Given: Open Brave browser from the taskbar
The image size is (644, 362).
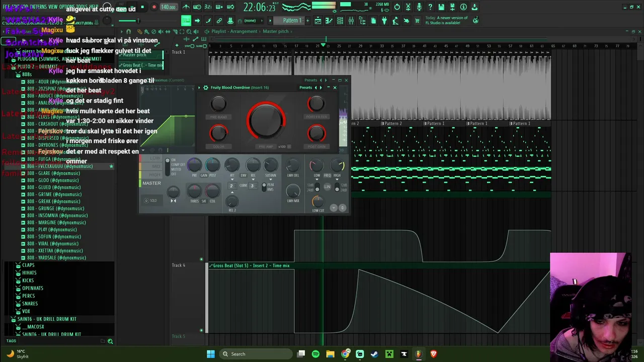Looking at the screenshot, I should 434,354.
